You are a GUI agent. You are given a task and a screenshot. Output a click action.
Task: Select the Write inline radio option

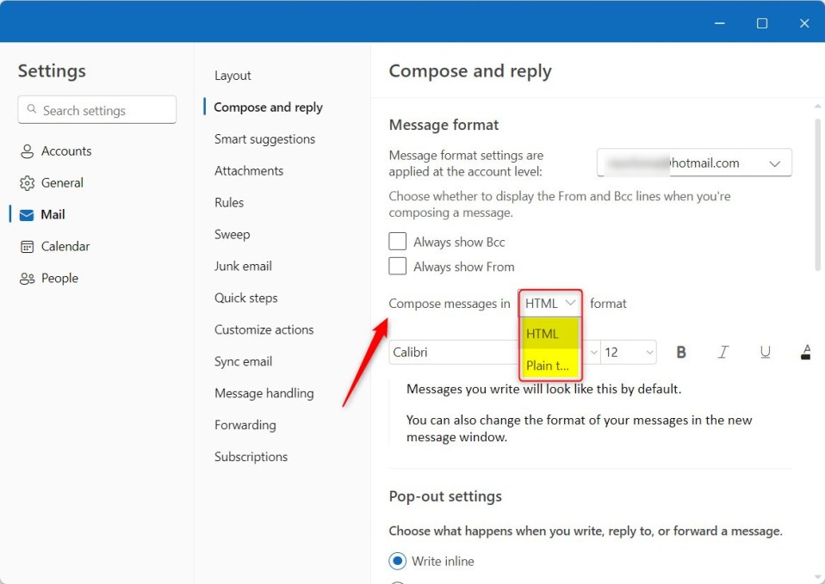pyautogui.click(x=398, y=561)
